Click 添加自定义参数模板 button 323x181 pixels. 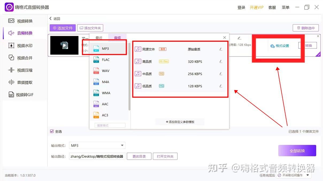(x=180, y=122)
